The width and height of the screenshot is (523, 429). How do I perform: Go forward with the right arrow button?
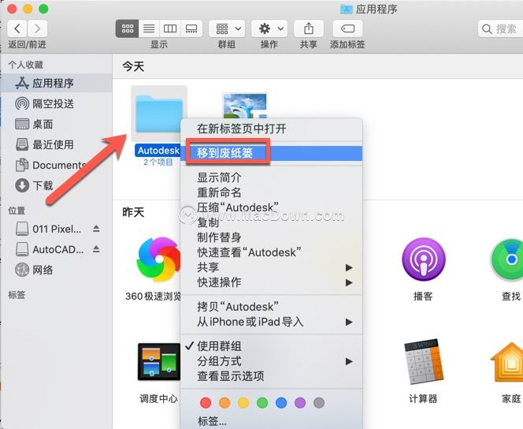[x=37, y=28]
